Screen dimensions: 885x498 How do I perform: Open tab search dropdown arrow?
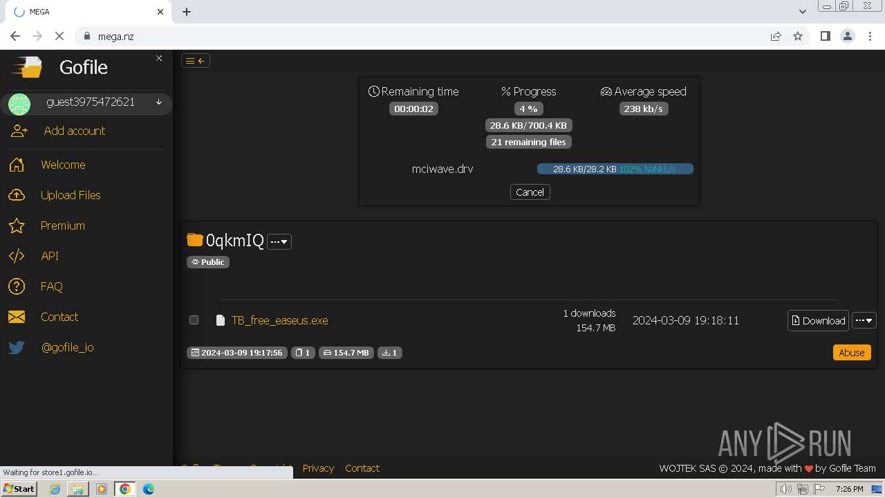point(802,12)
